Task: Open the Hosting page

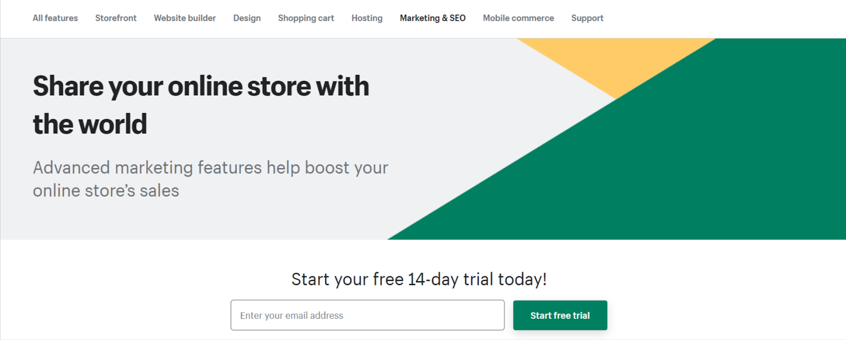Action: point(366,18)
